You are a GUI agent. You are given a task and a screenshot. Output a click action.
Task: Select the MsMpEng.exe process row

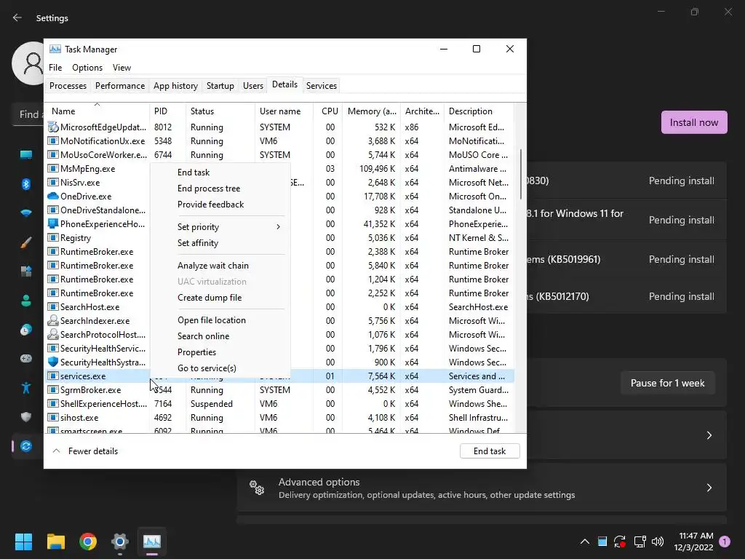click(280, 169)
